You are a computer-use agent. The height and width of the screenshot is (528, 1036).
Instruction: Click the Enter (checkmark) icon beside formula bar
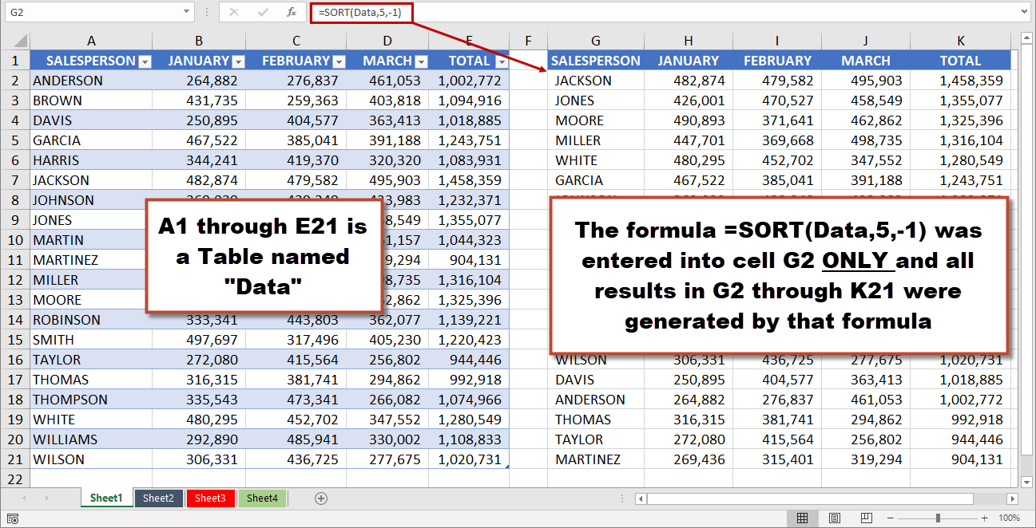pyautogui.click(x=262, y=12)
